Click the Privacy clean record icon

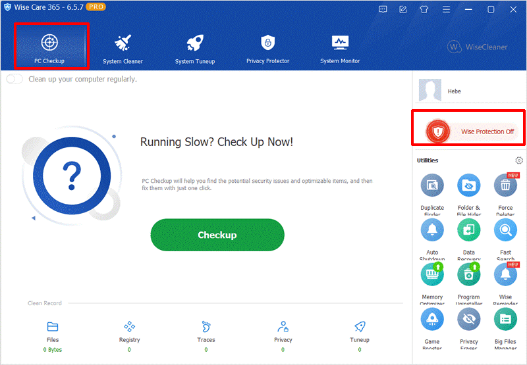click(283, 326)
